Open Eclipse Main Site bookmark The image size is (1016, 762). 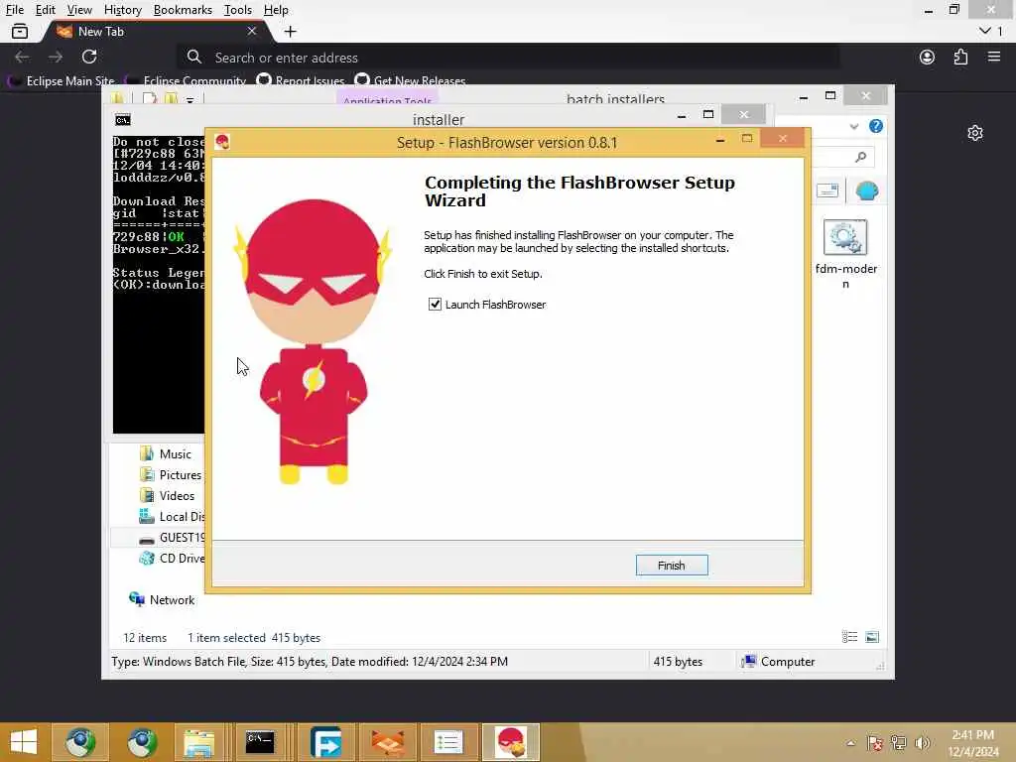pyautogui.click(x=62, y=81)
